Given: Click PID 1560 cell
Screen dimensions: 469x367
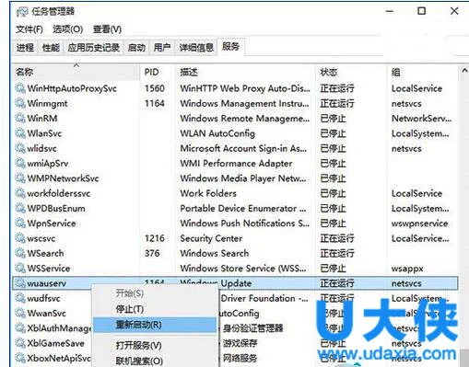Looking at the screenshot, I should (x=155, y=88).
